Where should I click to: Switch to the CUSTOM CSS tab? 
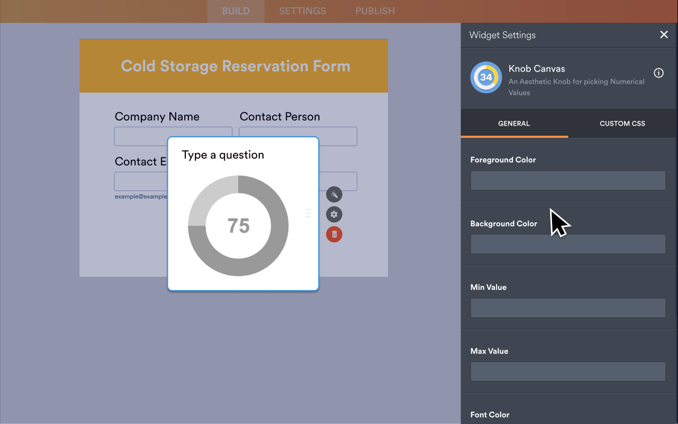(x=622, y=123)
